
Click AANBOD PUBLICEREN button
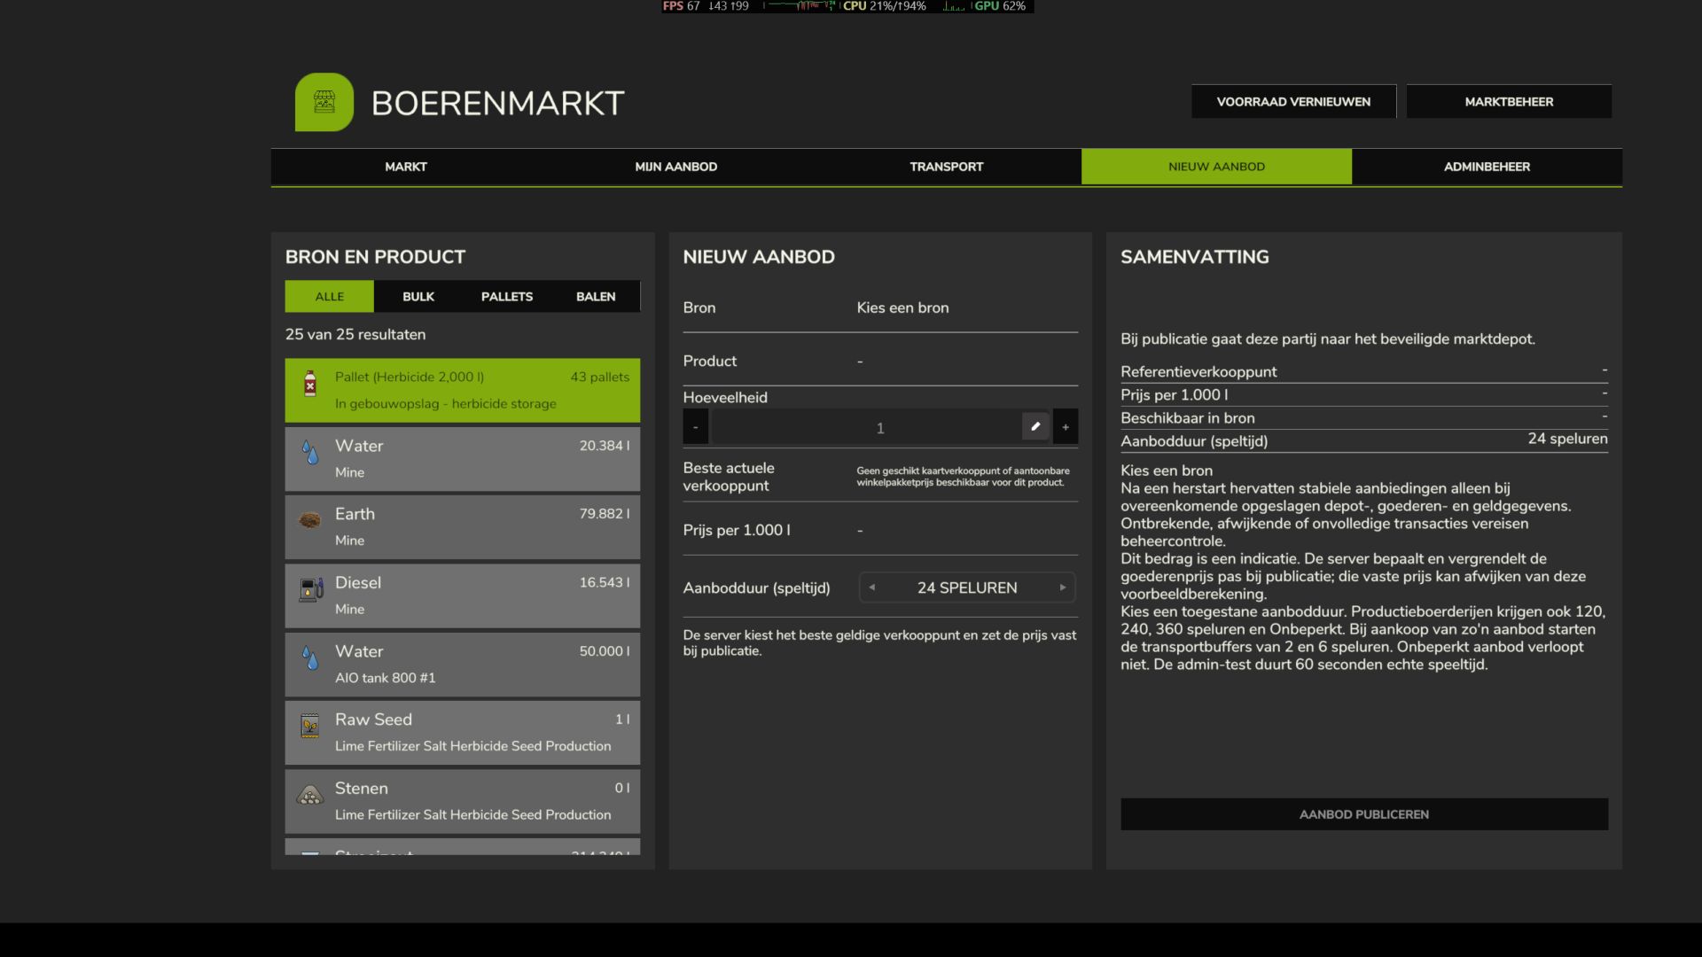tap(1364, 814)
